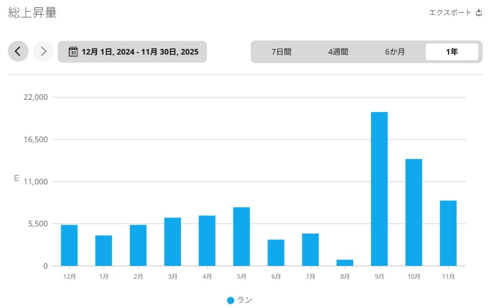Switch to the 7日間 view

[281, 52]
